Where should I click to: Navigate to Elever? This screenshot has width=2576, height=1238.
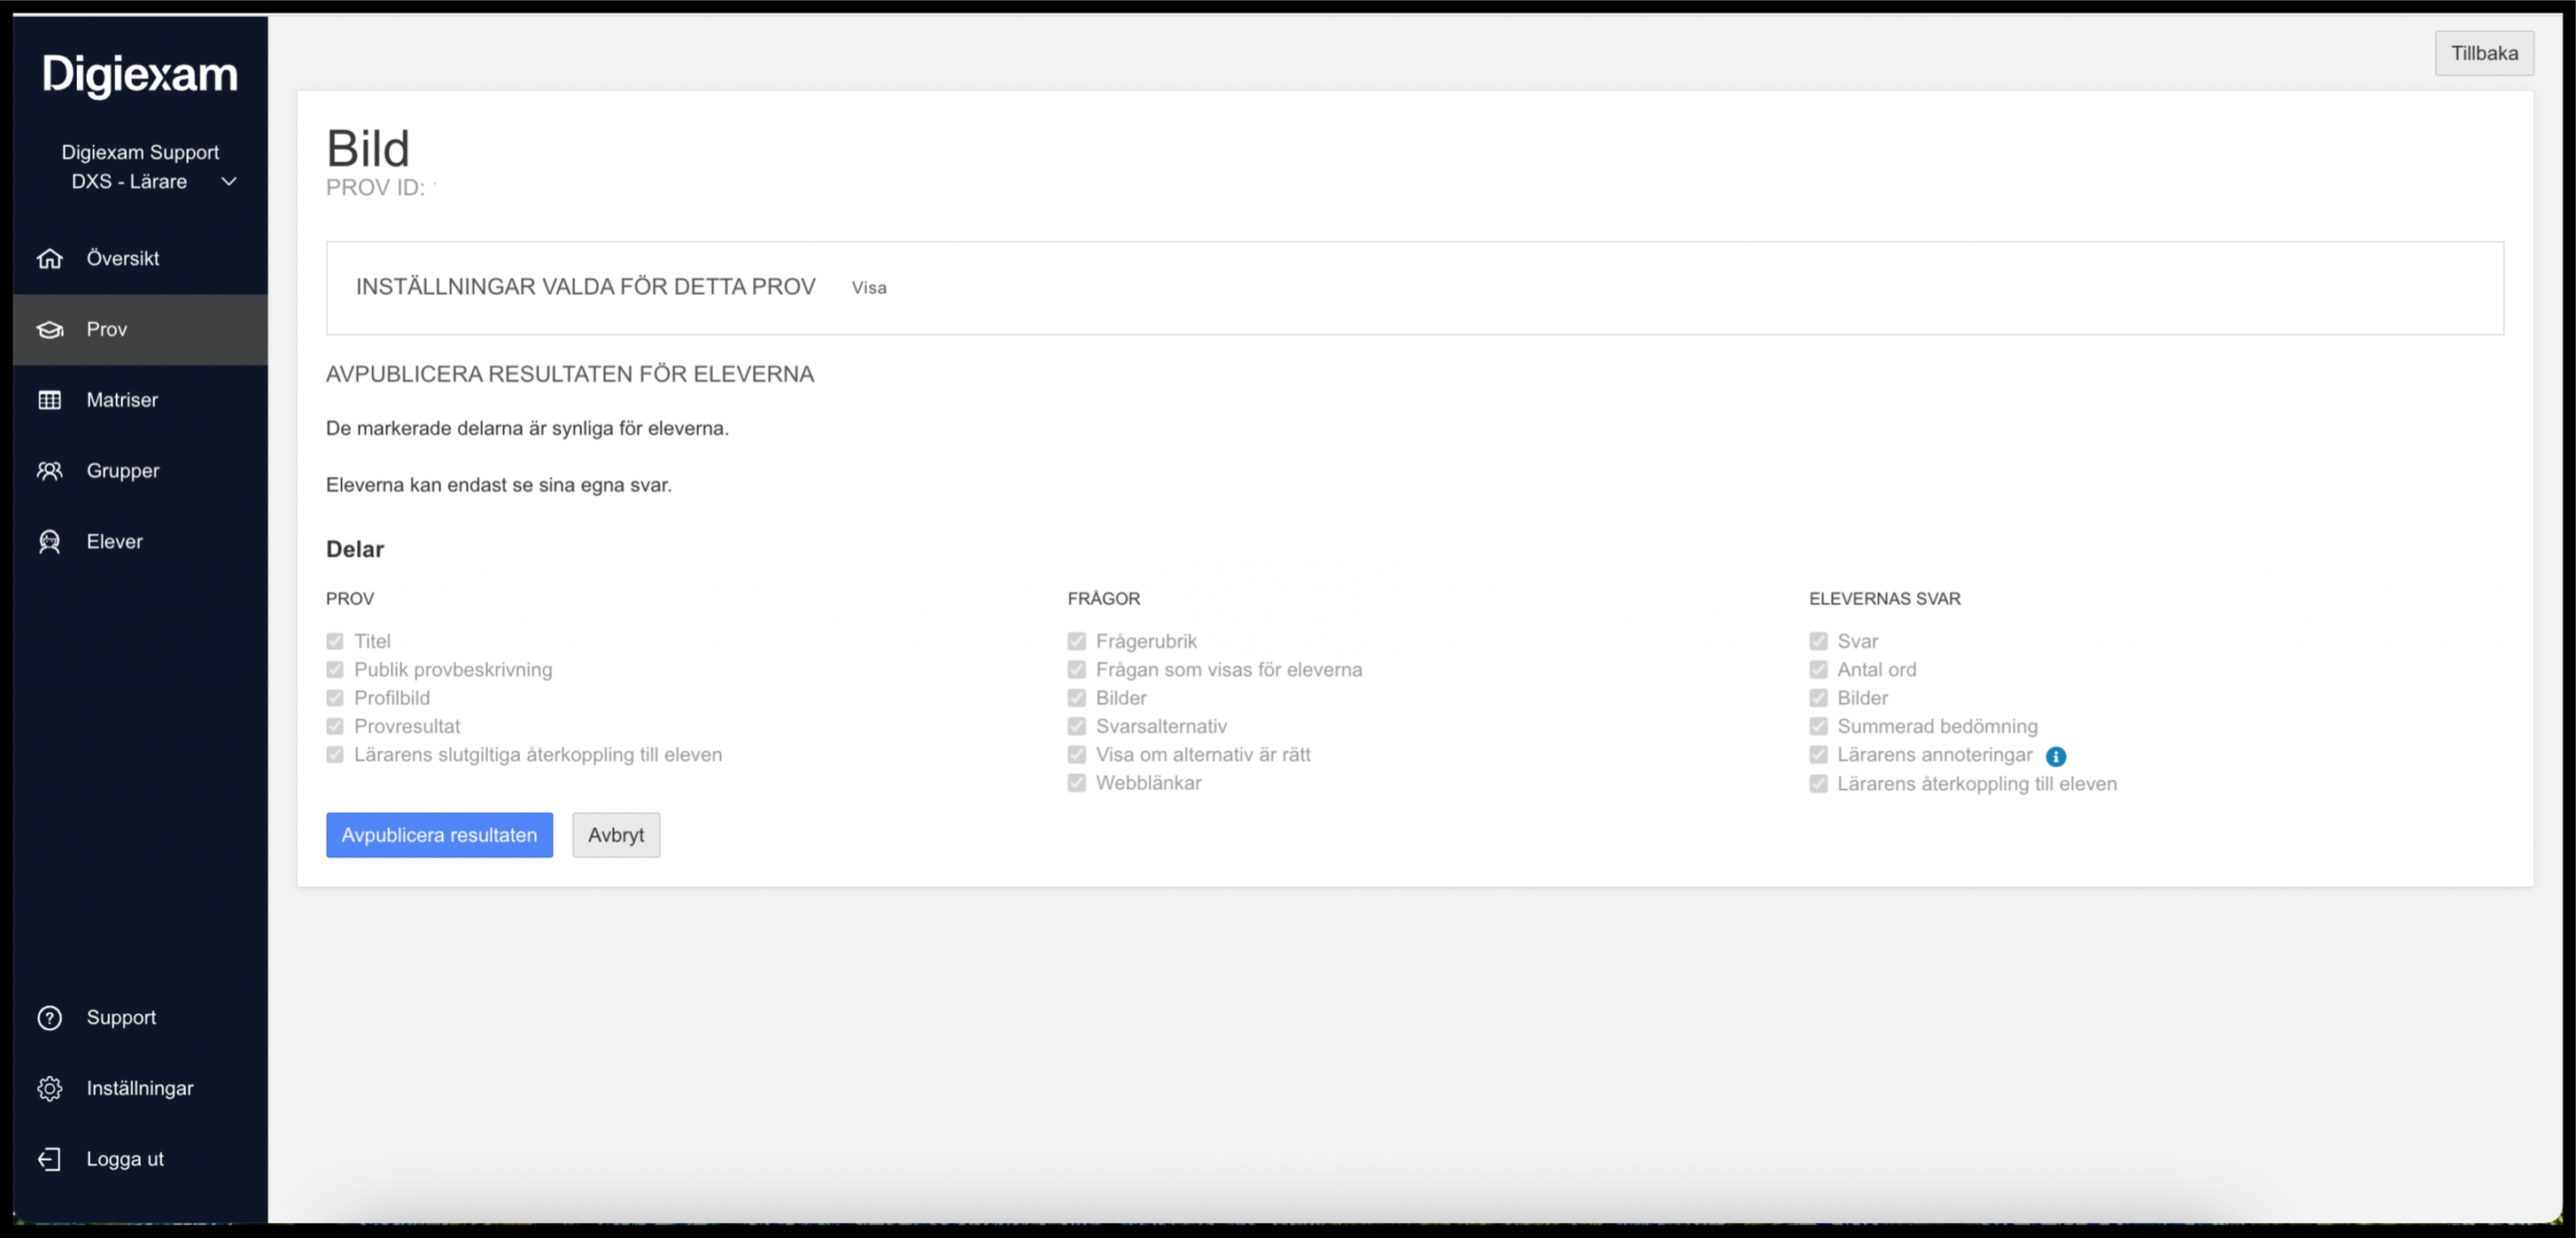[140, 542]
